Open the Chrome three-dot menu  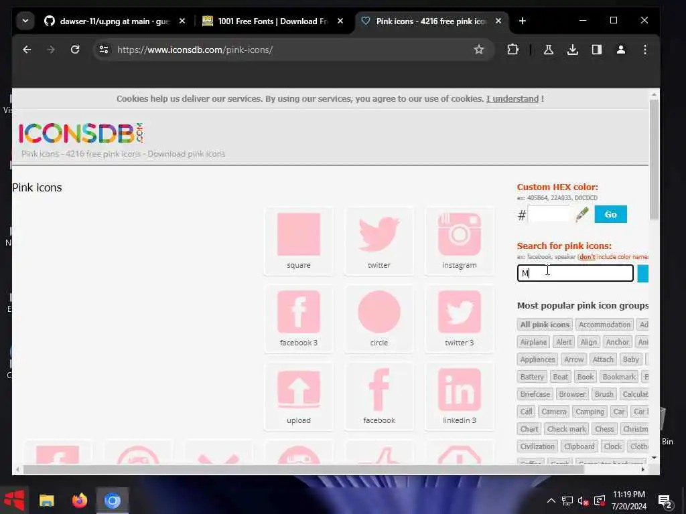(x=645, y=50)
